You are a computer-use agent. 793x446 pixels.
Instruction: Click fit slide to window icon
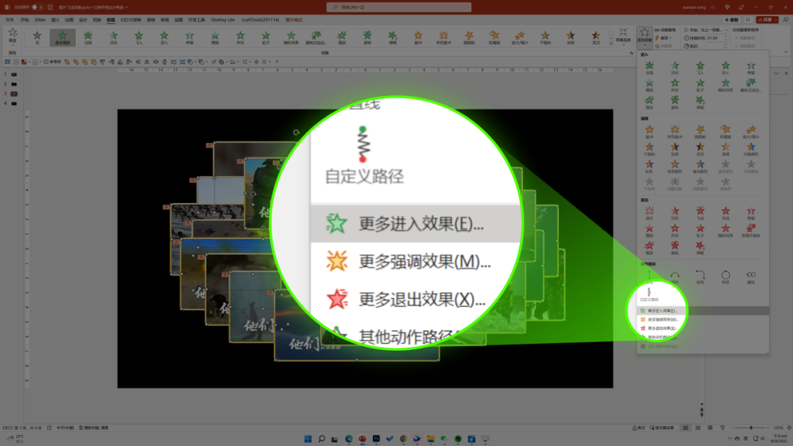(x=789, y=428)
